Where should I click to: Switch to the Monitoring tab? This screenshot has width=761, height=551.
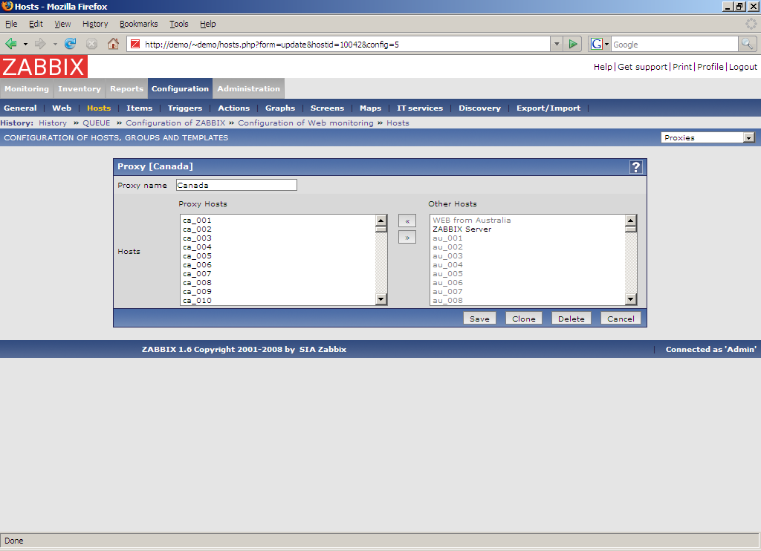(27, 89)
